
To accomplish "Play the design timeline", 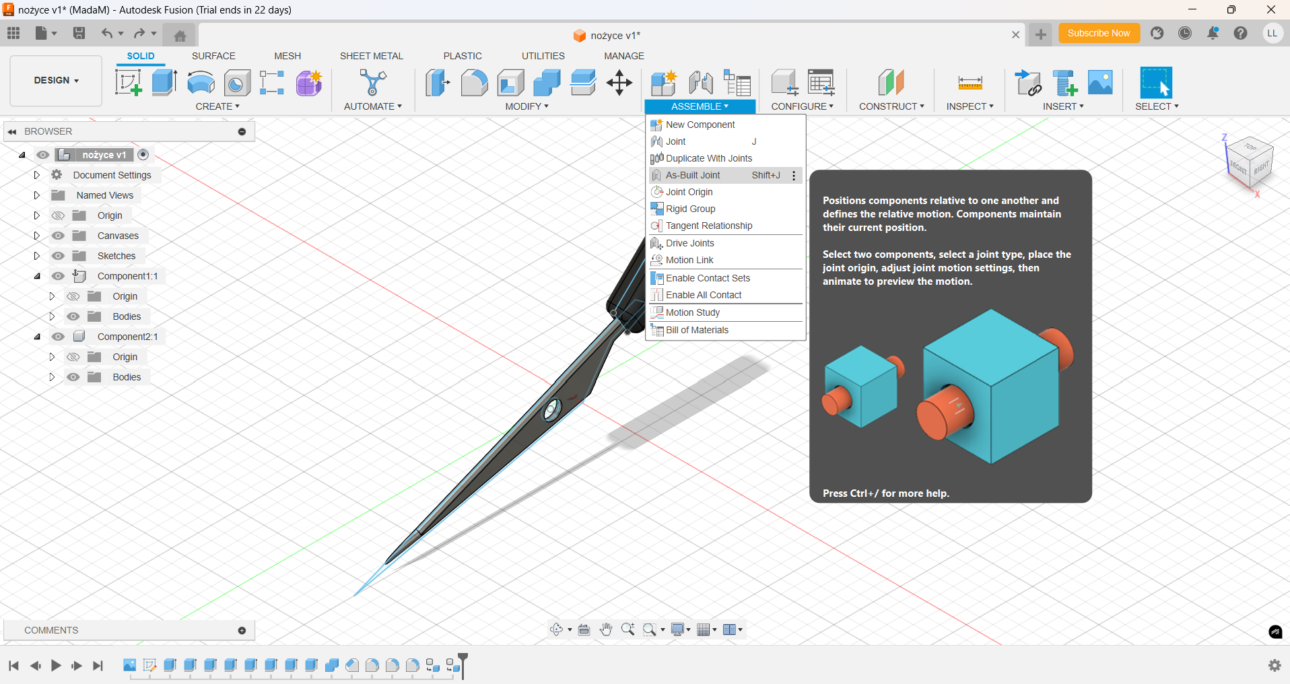I will pos(56,666).
